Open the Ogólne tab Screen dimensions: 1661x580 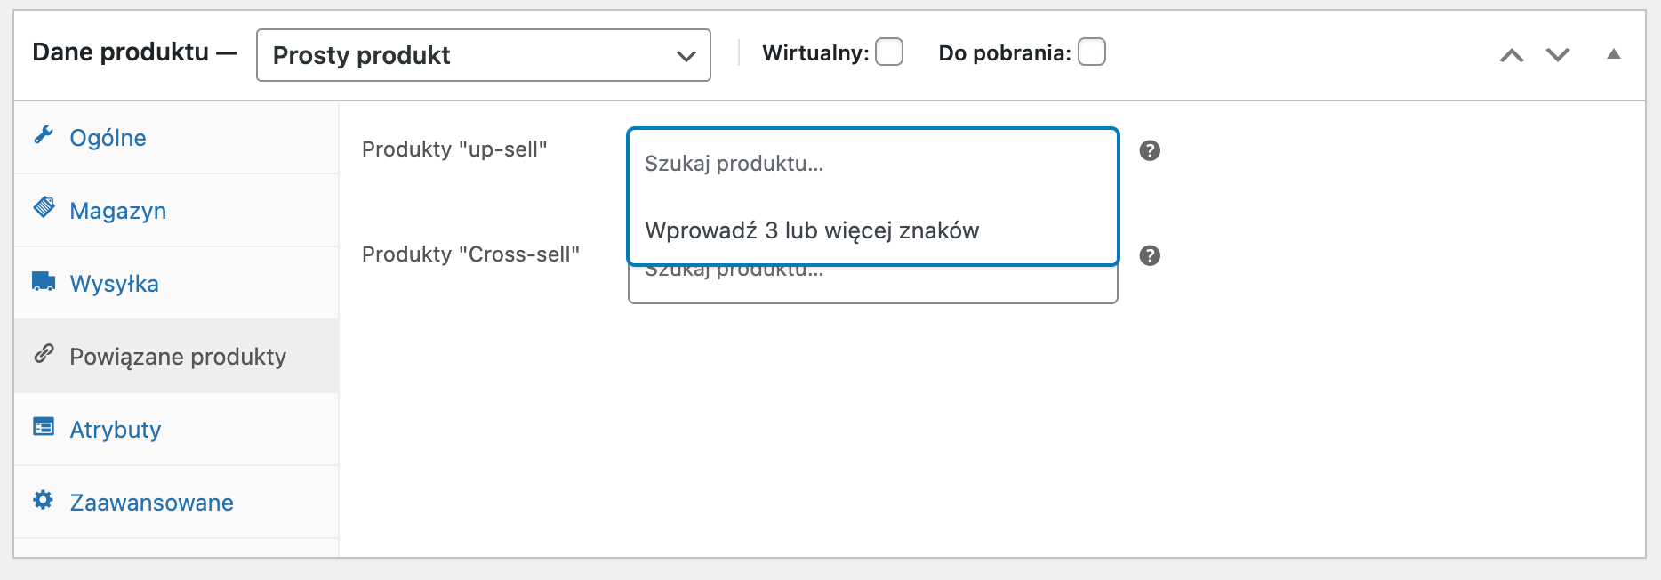108,138
